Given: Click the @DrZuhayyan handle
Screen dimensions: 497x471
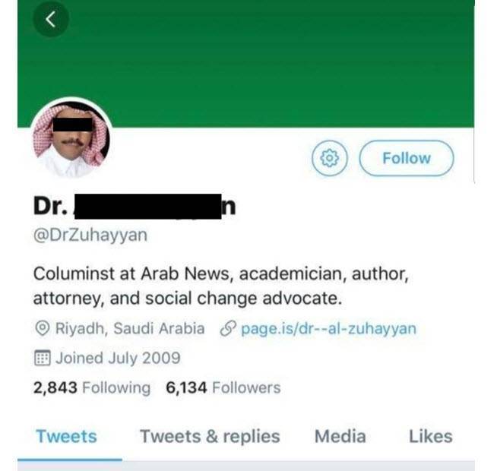Looking at the screenshot, I should [x=90, y=235].
